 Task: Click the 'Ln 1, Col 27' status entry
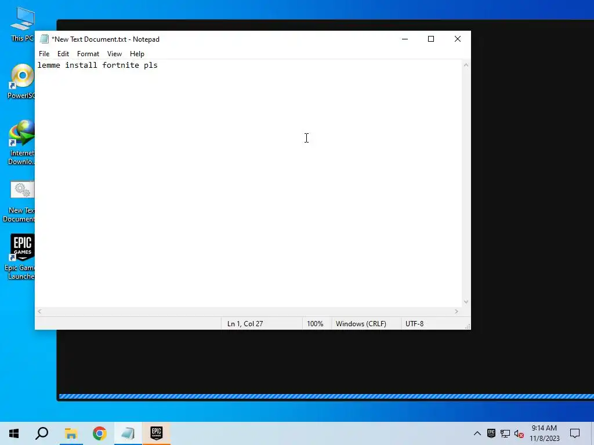click(245, 323)
